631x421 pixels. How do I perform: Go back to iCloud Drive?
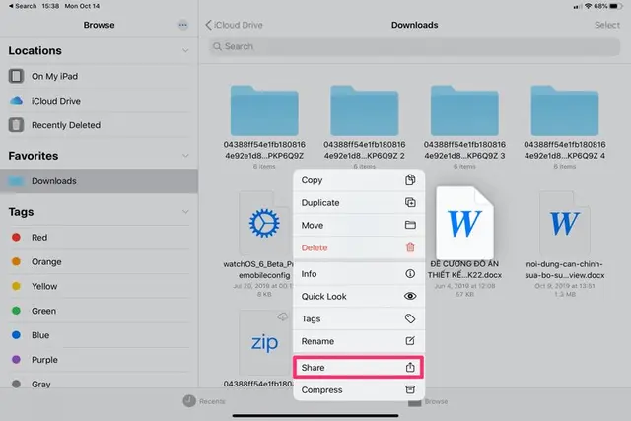[x=235, y=25]
